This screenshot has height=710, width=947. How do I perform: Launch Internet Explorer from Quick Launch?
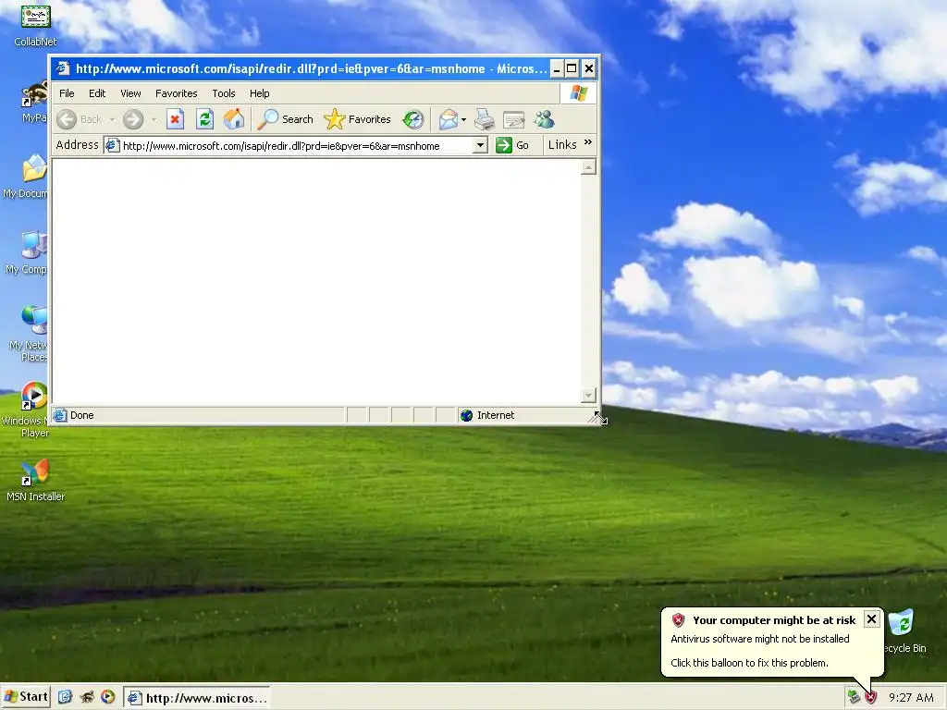pos(66,697)
